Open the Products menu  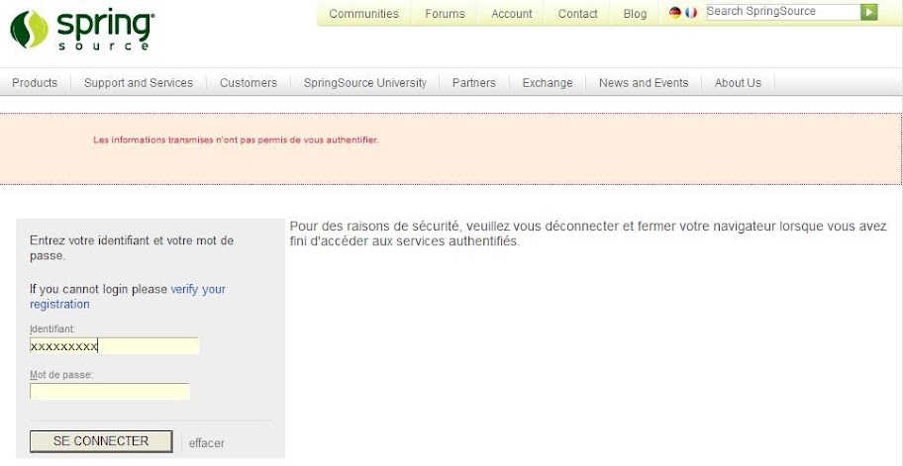[x=35, y=83]
